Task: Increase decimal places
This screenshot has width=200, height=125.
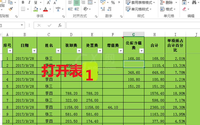Action: coord(103,9)
